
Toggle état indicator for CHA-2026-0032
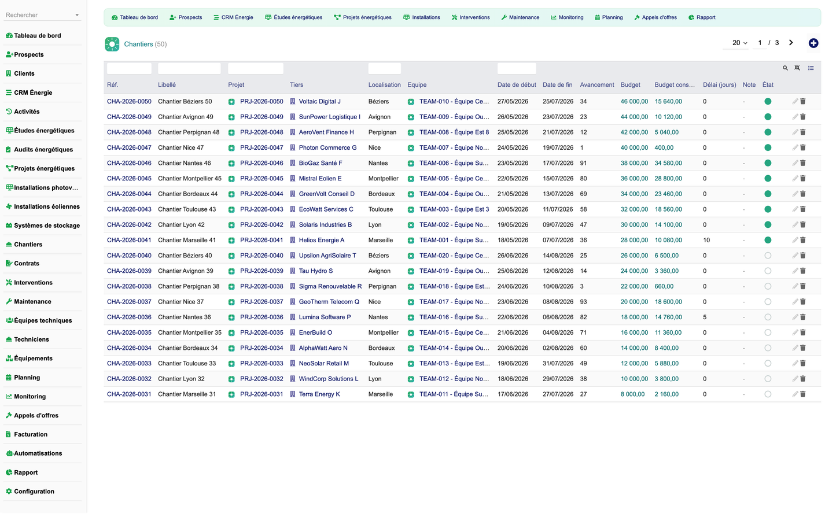click(768, 379)
